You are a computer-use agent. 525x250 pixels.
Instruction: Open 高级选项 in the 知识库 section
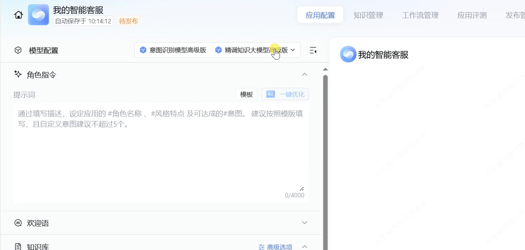(x=275, y=247)
